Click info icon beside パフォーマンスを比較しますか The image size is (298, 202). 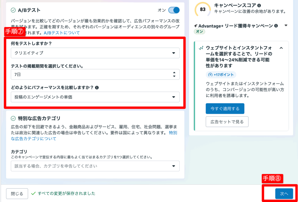tap(97, 87)
